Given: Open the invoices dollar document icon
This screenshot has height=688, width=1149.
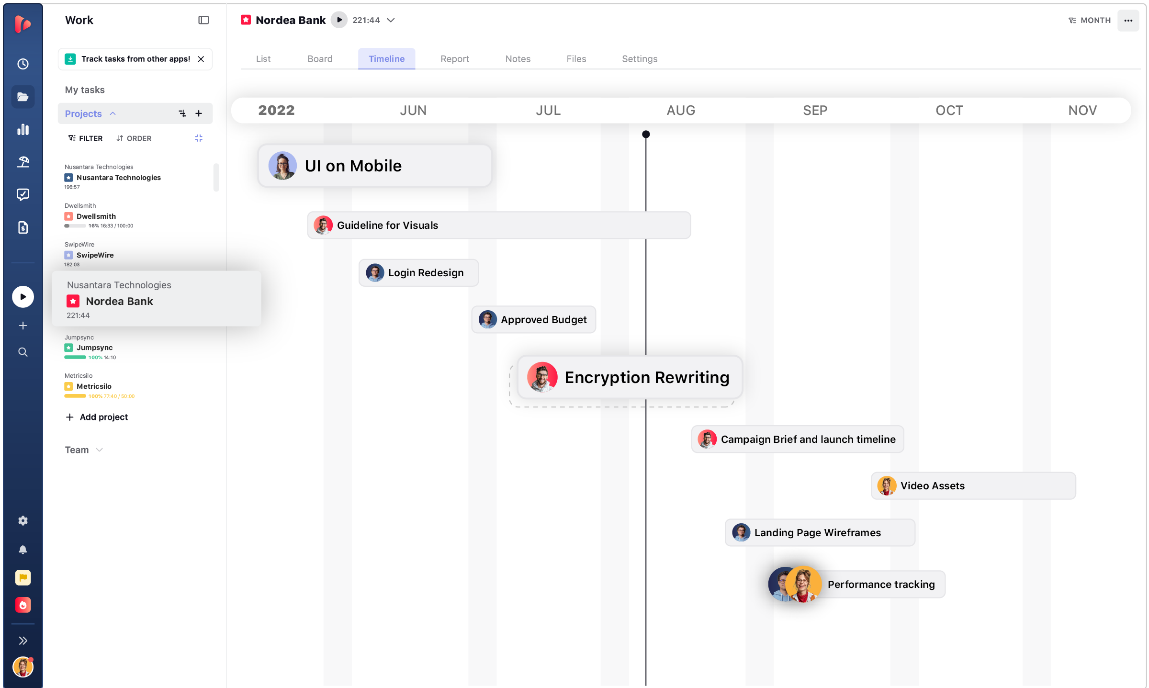Looking at the screenshot, I should (x=23, y=227).
